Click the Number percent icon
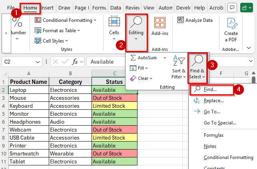The height and width of the screenshot is (169, 257). click(17, 22)
